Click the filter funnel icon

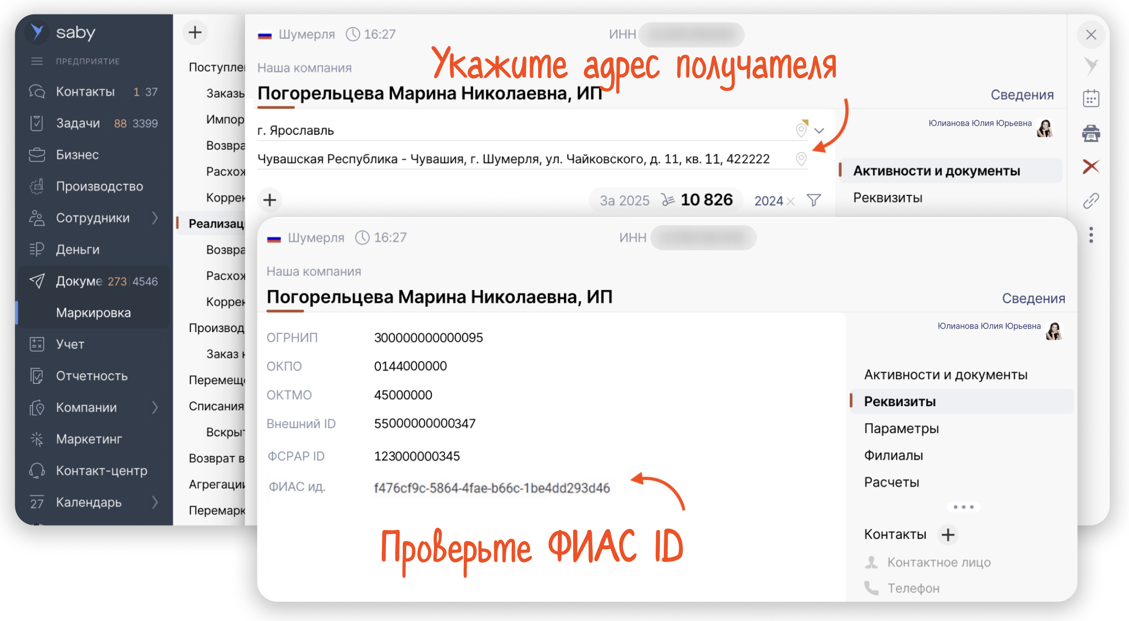click(813, 200)
